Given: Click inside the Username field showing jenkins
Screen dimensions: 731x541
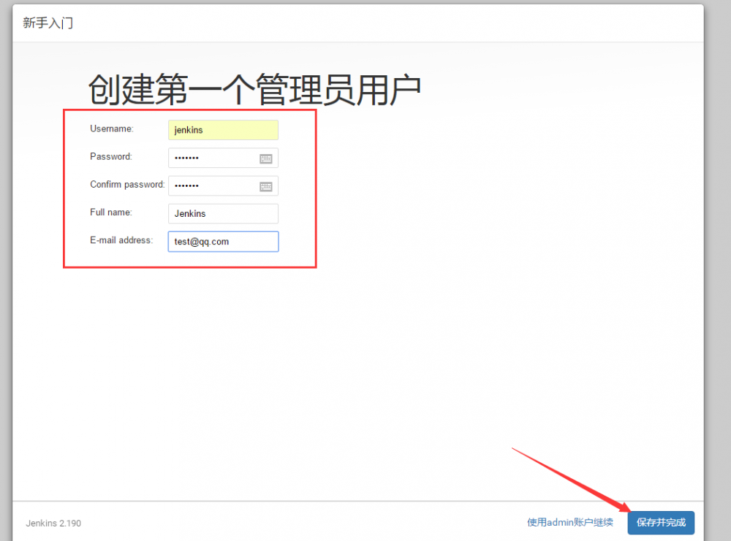Looking at the screenshot, I should [x=219, y=129].
